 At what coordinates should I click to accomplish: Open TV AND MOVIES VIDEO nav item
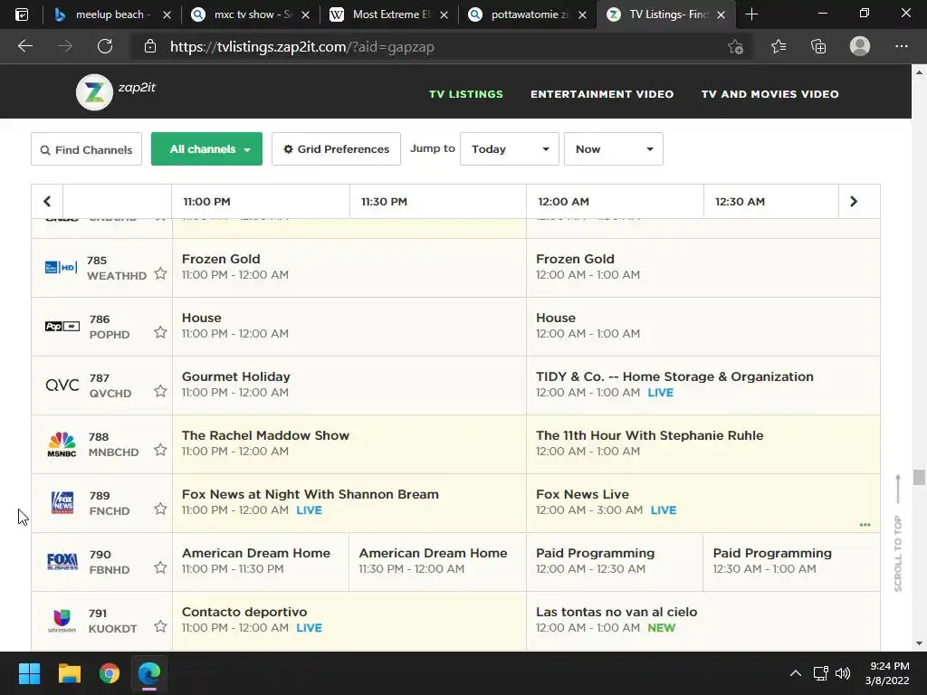(x=769, y=94)
